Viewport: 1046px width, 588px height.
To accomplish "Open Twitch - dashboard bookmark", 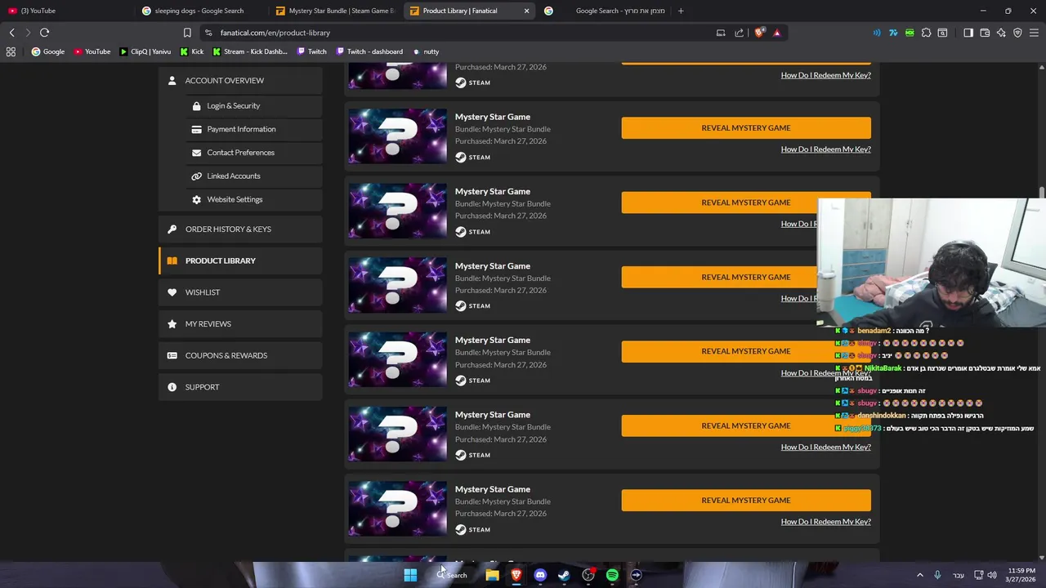I will coord(368,51).
